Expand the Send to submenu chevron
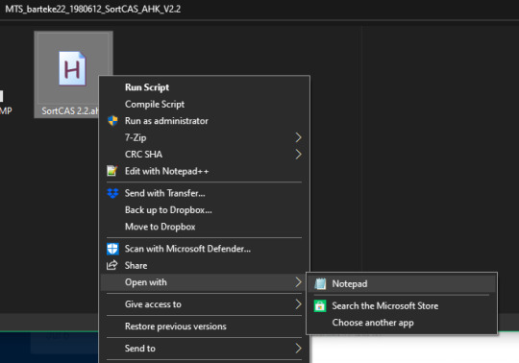 (298, 349)
